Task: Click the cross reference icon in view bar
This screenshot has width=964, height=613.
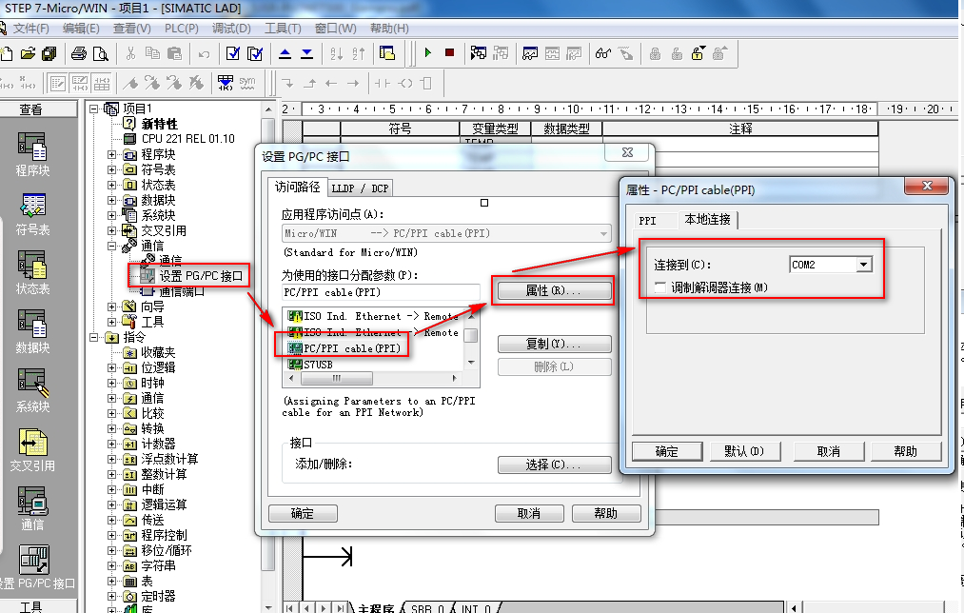Action: point(32,442)
